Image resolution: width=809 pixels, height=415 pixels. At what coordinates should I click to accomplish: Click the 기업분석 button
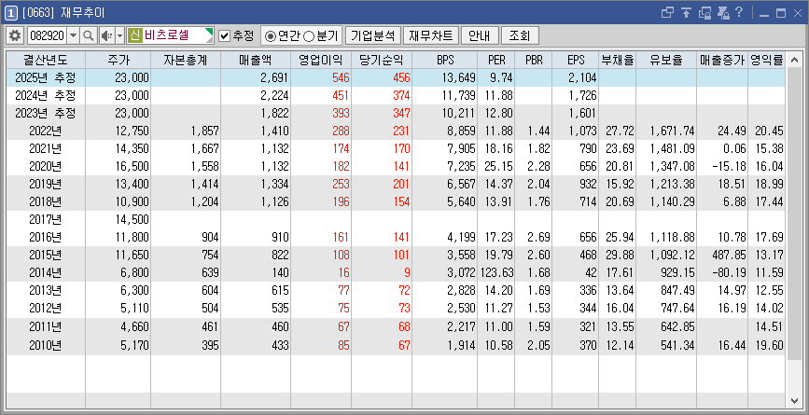(372, 35)
